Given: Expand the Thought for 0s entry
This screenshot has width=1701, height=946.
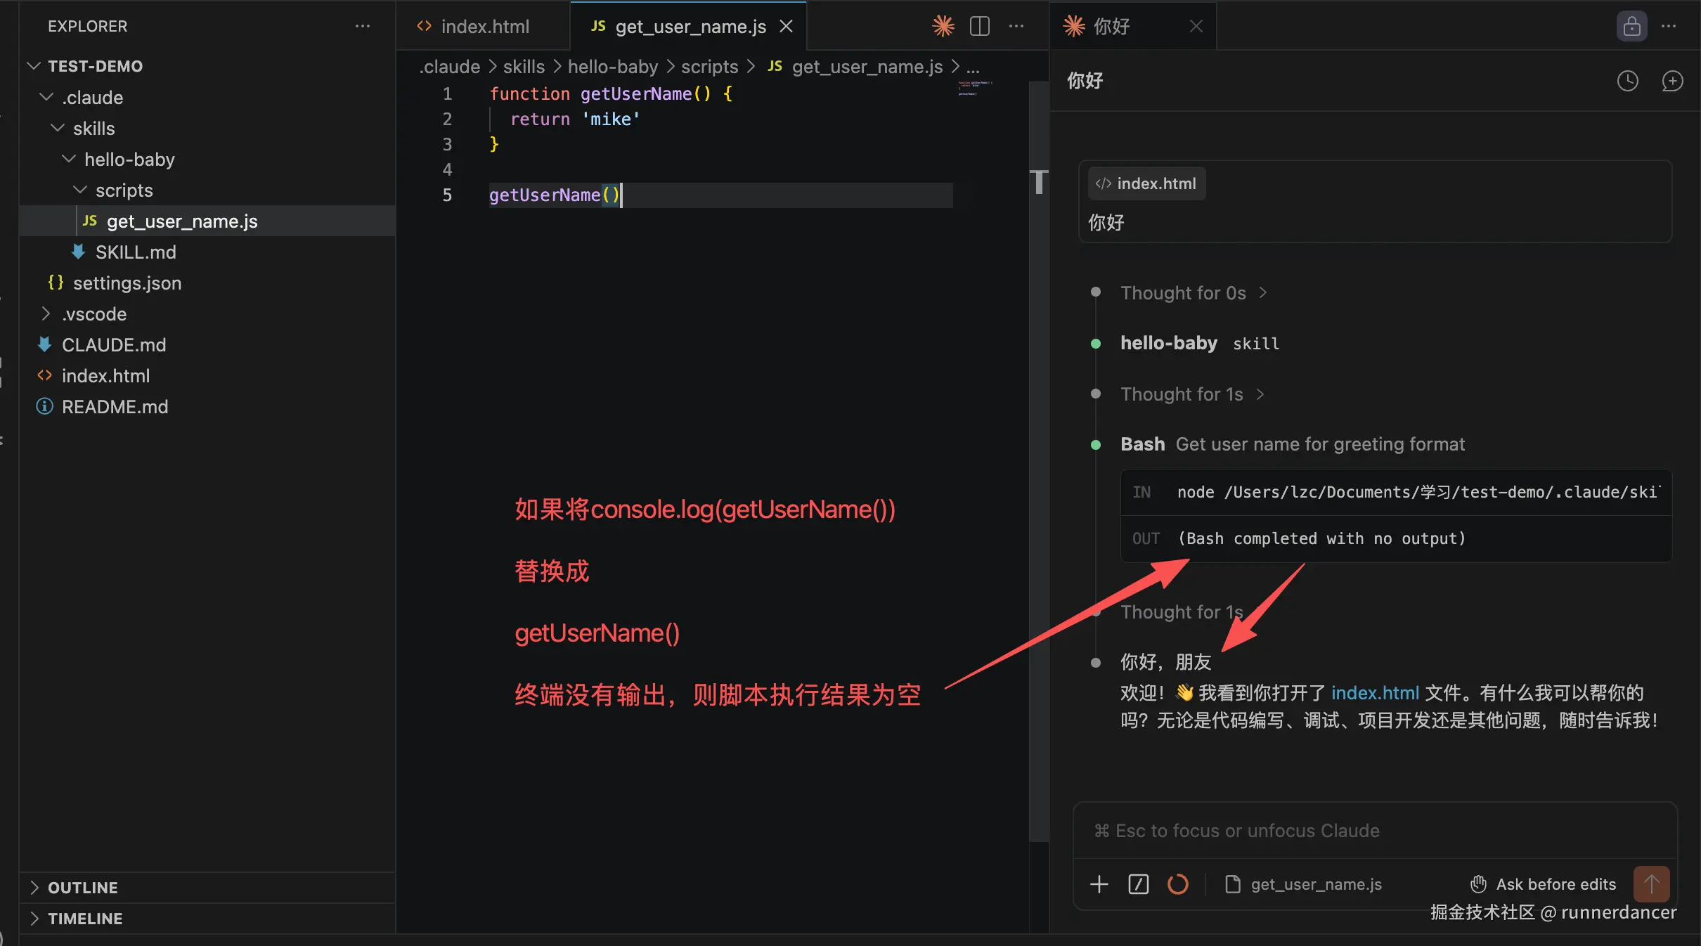Looking at the screenshot, I should pos(1193,293).
